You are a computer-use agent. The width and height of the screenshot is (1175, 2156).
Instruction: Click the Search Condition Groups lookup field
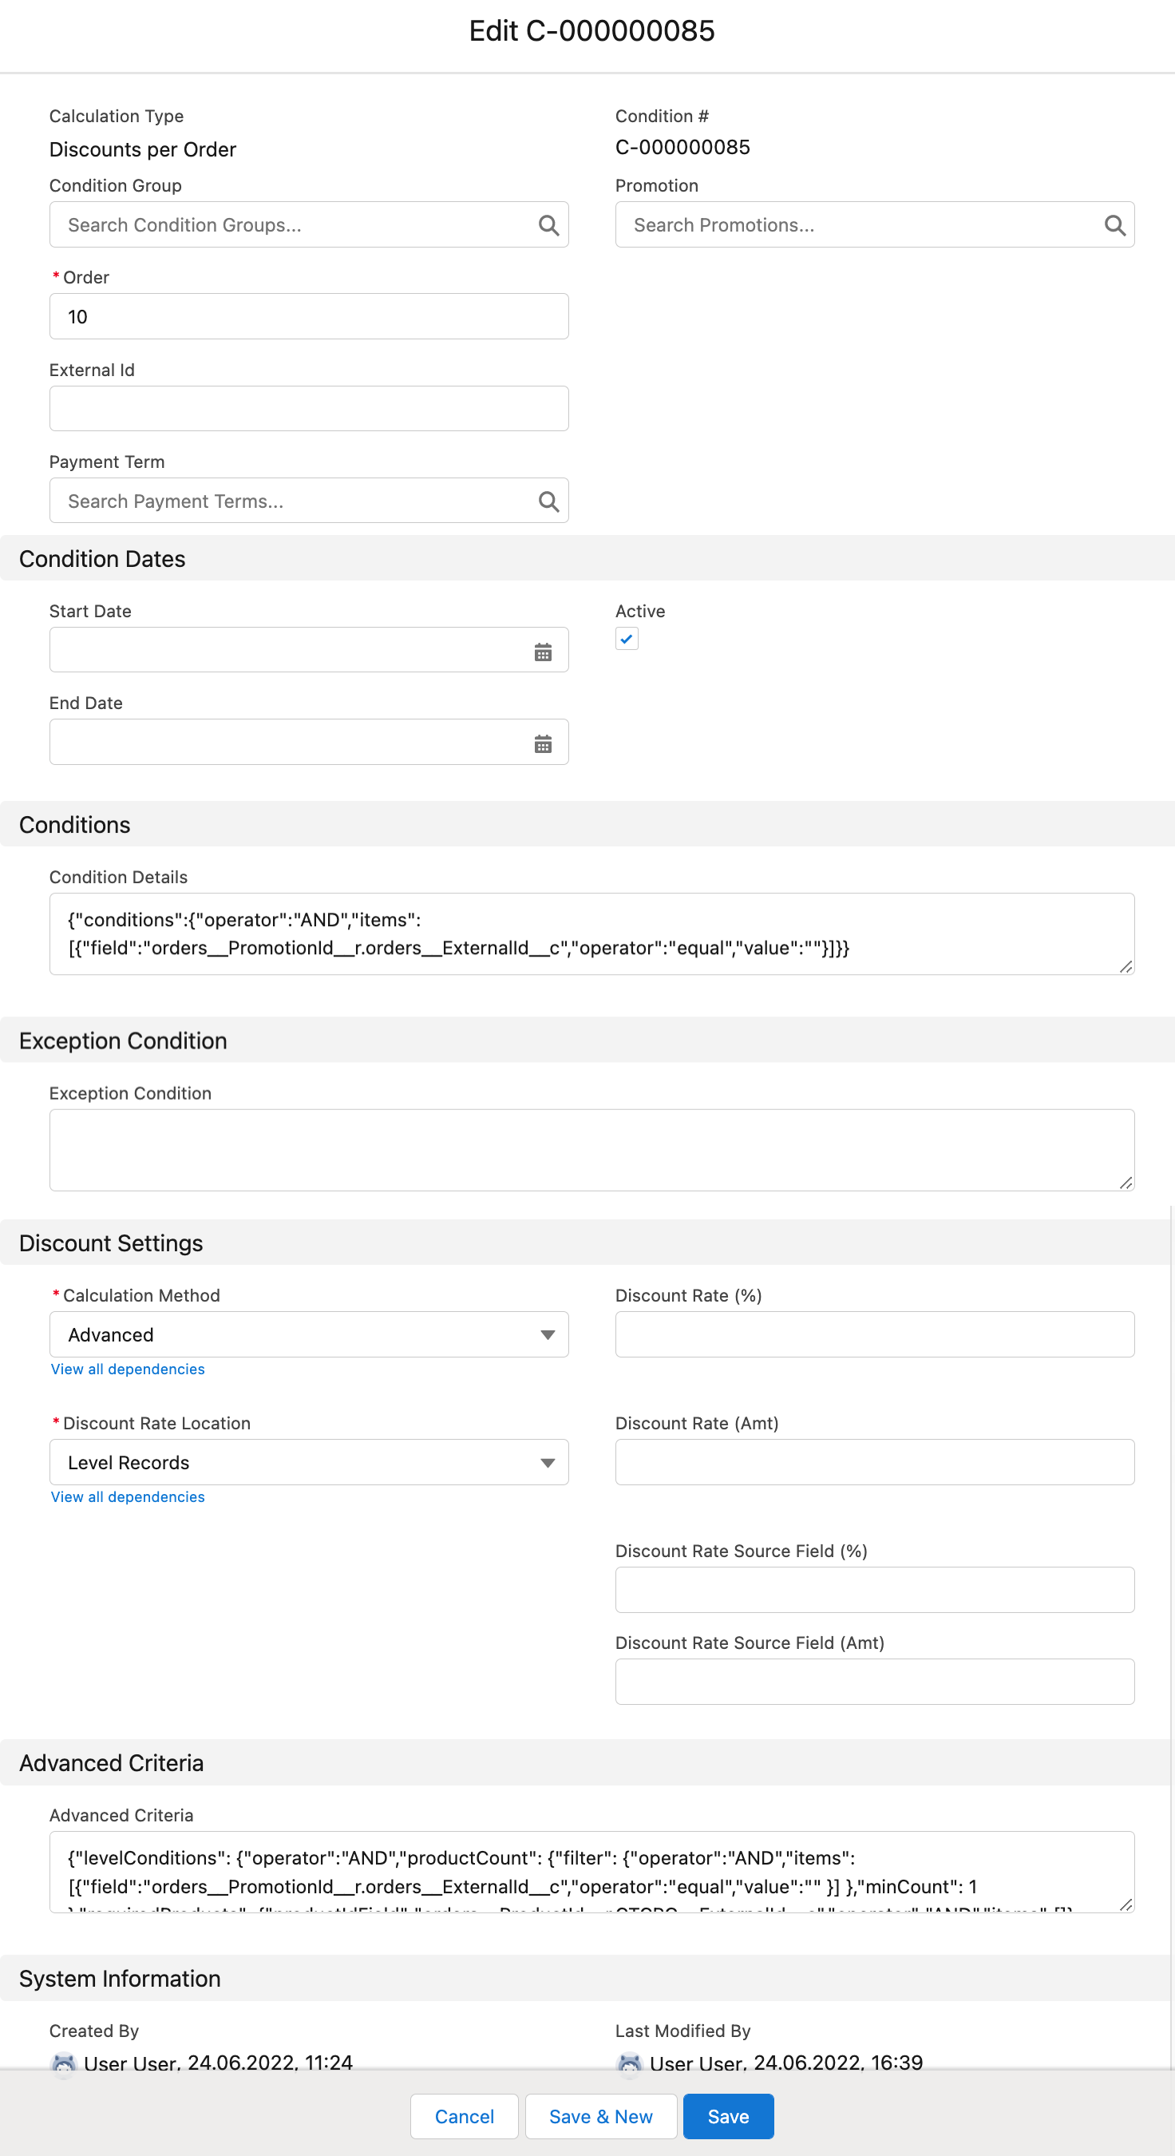click(x=293, y=225)
